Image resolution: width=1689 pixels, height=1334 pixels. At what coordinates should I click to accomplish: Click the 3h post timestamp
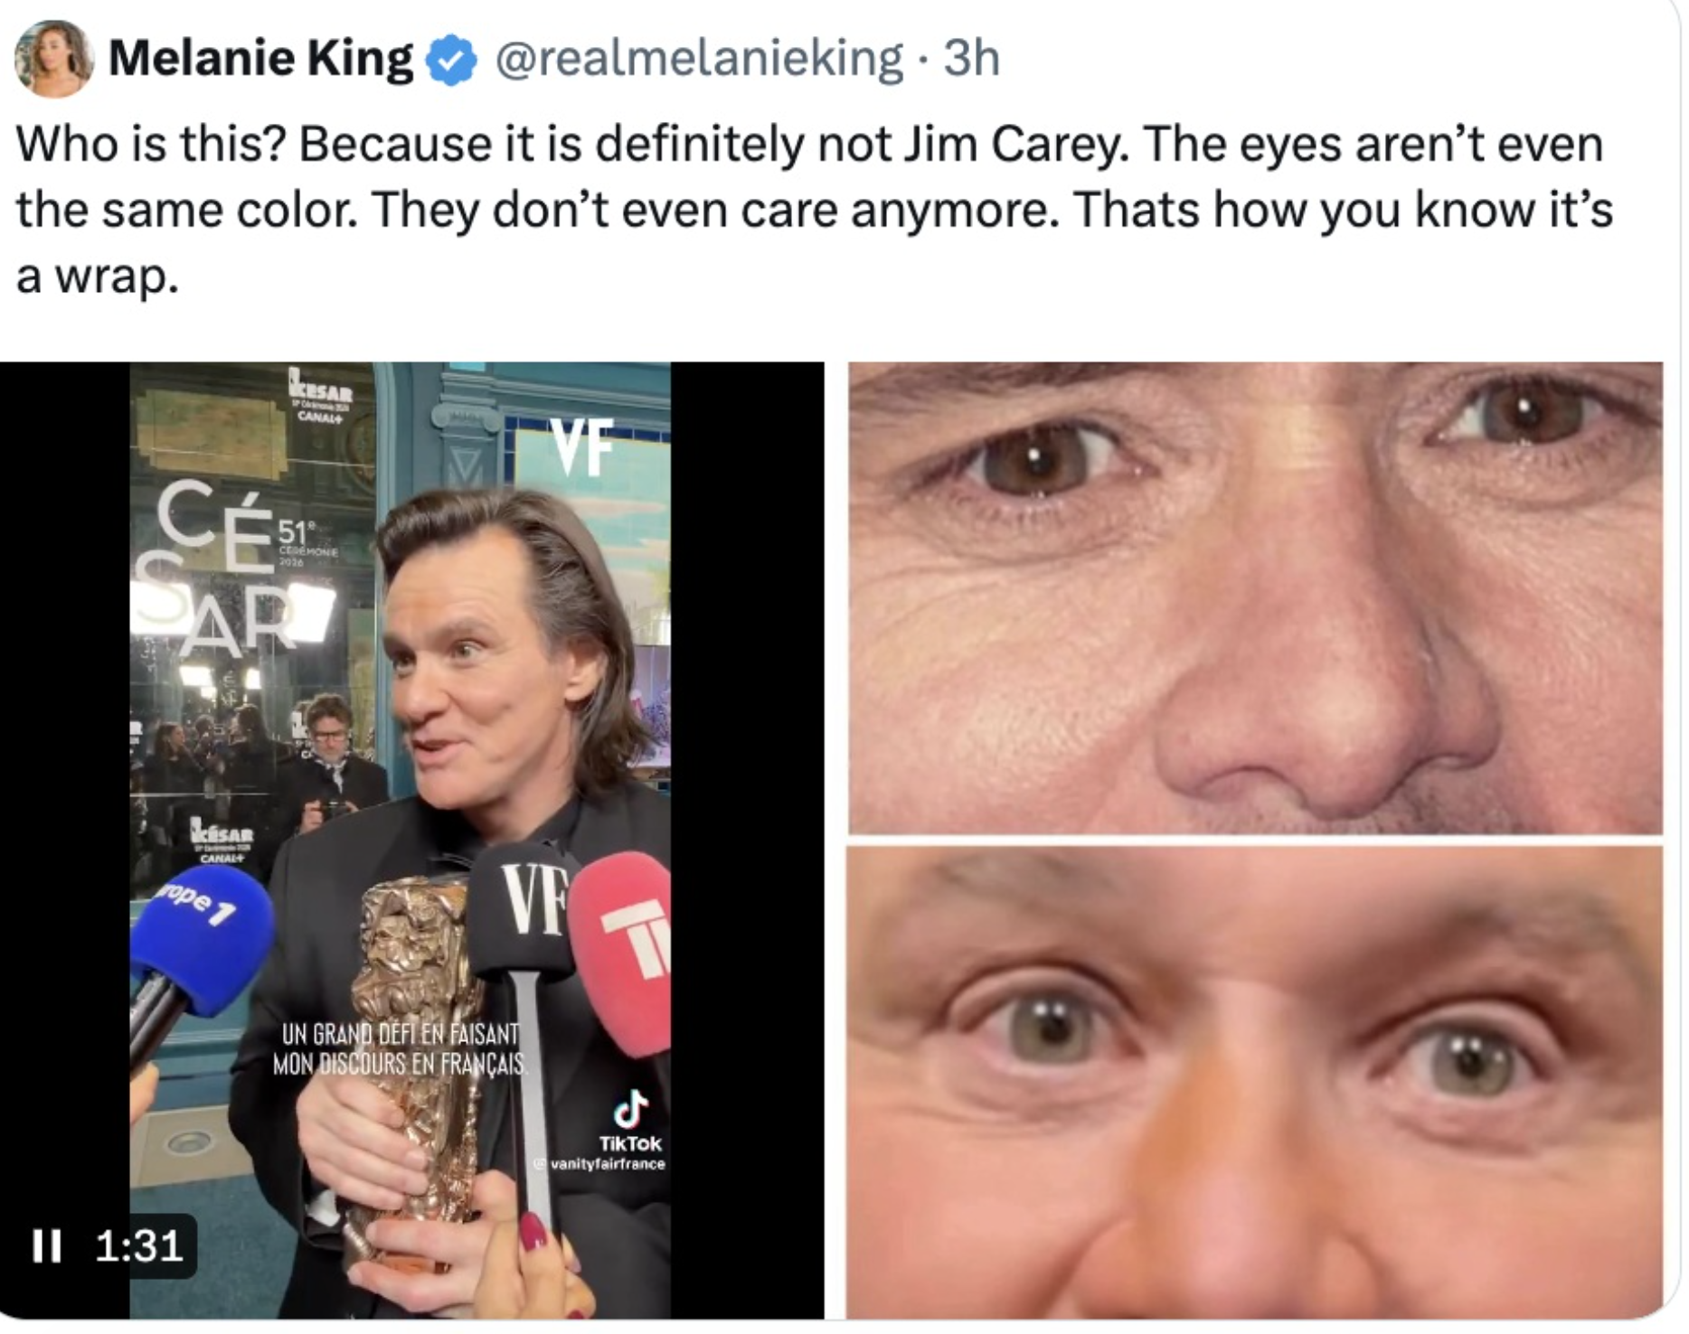[972, 60]
